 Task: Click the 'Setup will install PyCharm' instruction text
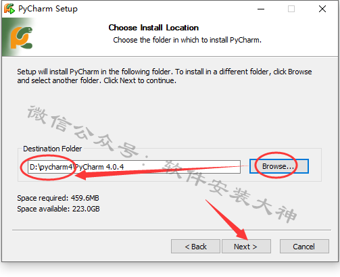(x=164, y=76)
